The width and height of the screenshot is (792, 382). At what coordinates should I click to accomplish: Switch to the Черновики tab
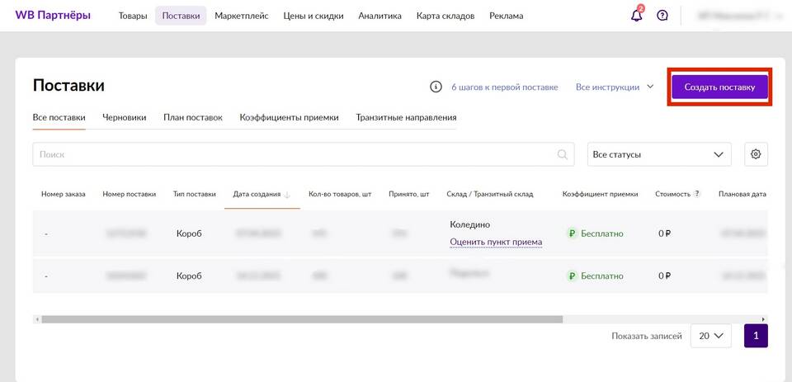(x=125, y=117)
